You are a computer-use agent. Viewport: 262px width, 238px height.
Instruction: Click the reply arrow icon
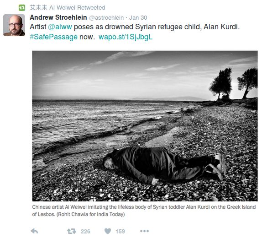click(34, 231)
